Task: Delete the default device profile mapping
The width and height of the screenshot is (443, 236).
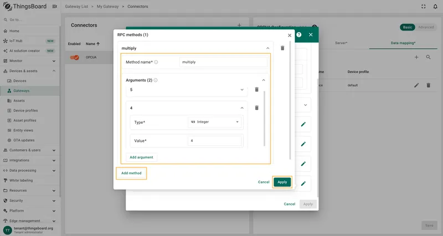Action: point(428,85)
